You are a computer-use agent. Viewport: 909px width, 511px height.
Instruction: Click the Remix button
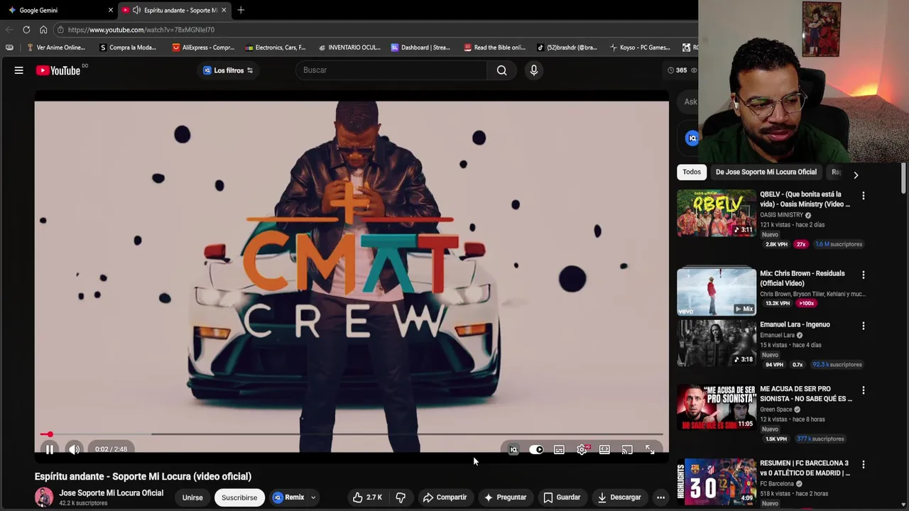(289, 498)
